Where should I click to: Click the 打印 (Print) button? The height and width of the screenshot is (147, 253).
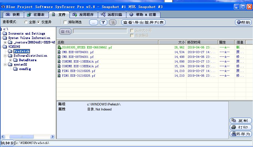[x=241, y=127]
